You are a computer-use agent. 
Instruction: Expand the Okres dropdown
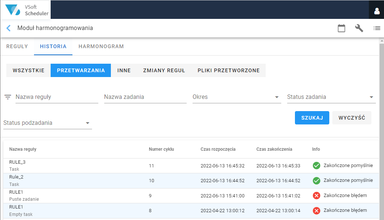237,97
